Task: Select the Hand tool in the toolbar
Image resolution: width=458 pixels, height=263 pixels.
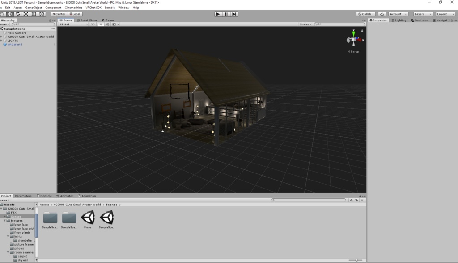Action: pos(2,14)
